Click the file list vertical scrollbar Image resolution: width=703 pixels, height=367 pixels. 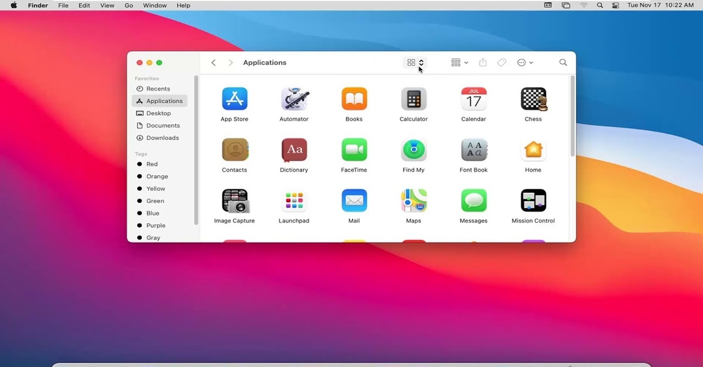point(572,116)
